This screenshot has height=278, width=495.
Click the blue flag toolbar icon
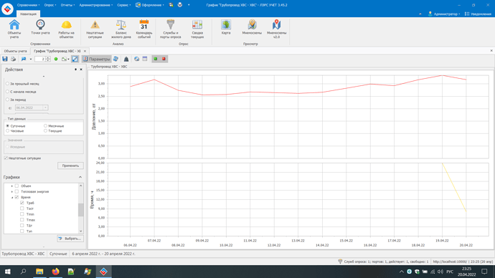[x=24, y=59]
